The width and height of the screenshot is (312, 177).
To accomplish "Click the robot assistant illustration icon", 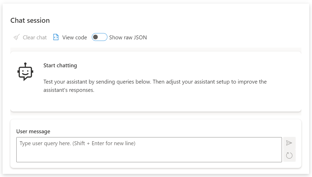I will (x=25, y=72).
